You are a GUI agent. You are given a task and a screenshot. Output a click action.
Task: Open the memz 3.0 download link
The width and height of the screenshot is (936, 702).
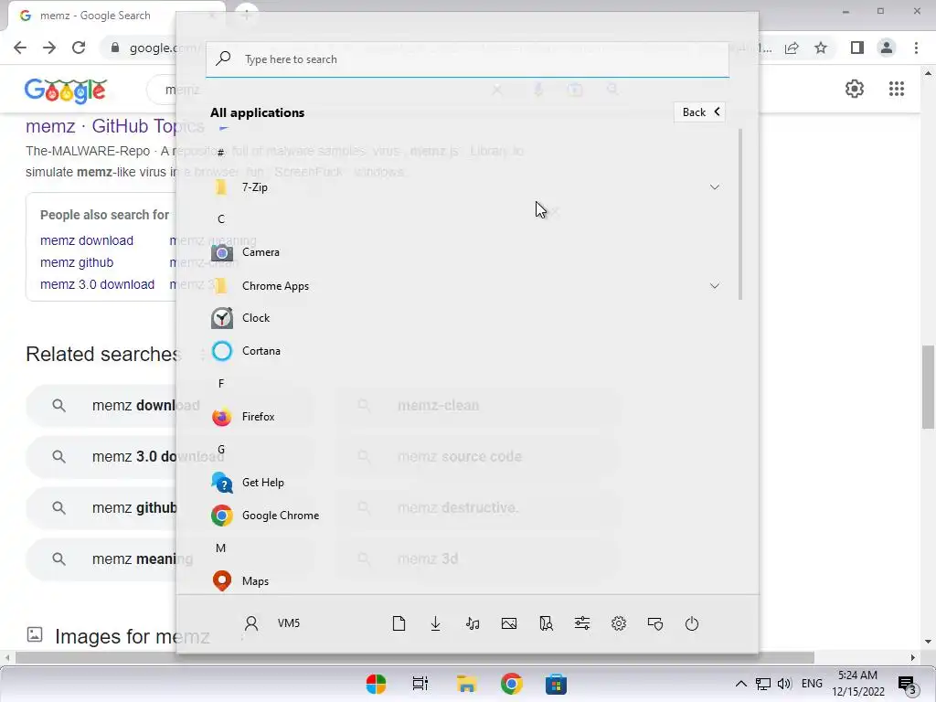coord(97,284)
